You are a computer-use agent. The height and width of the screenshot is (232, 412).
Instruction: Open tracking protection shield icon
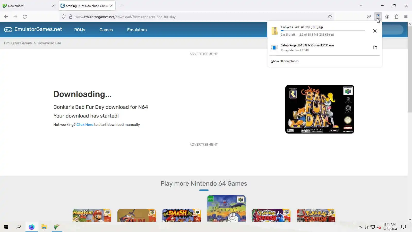point(64,17)
